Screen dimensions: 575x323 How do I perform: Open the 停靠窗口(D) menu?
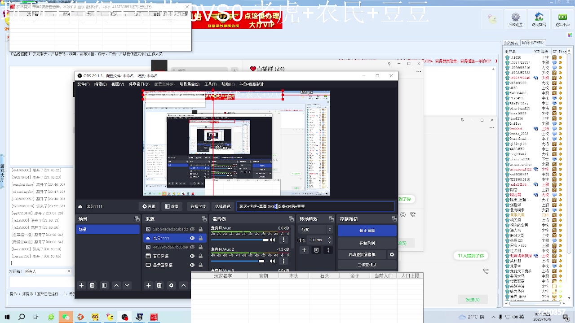(139, 84)
